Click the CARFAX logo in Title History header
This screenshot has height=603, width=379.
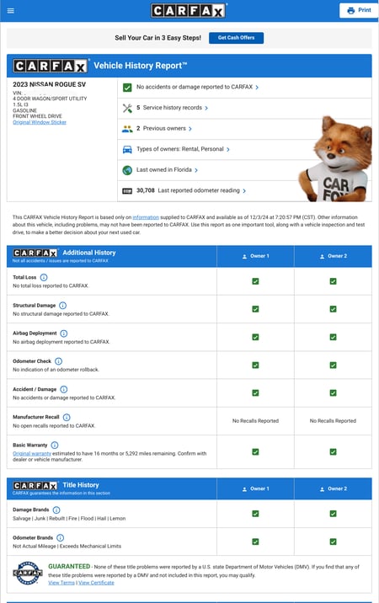[35, 485]
